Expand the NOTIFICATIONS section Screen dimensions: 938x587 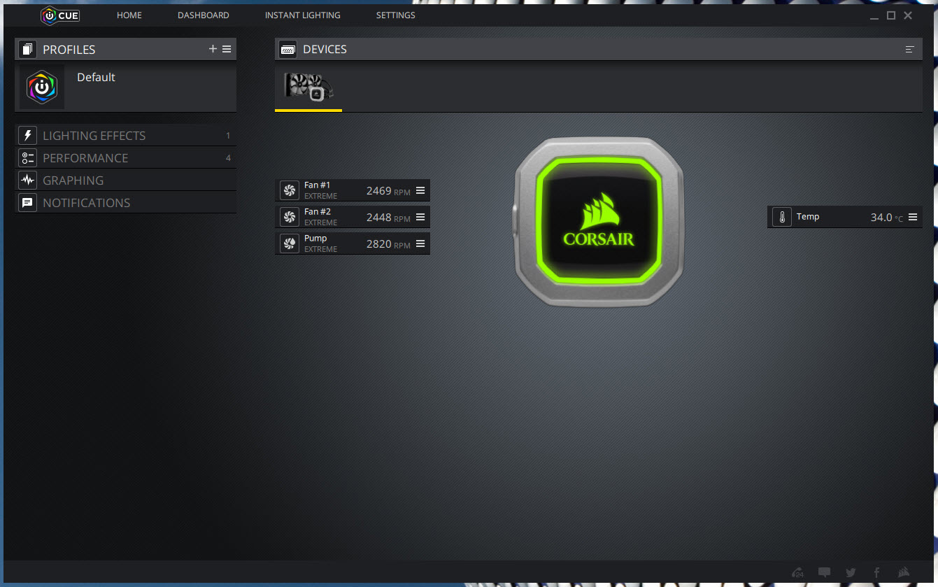coord(125,202)
